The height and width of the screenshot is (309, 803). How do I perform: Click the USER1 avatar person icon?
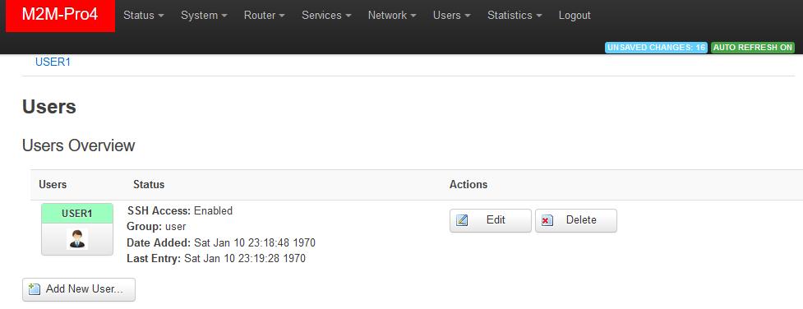point(77,239)
